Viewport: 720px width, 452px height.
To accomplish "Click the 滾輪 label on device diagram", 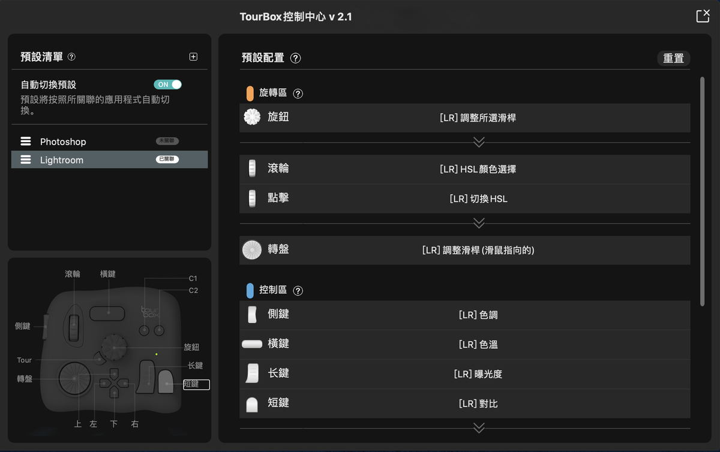I will tap(73, 274).
